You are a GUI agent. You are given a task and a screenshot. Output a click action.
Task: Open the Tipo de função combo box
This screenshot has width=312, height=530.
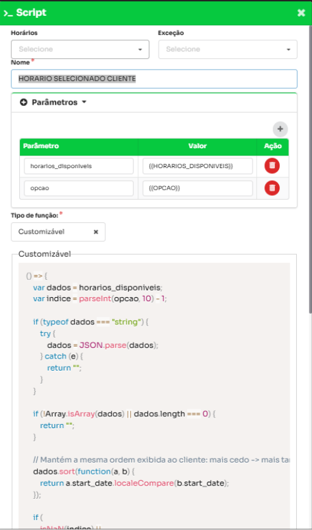pyautogui.click(x=58, y=232)
